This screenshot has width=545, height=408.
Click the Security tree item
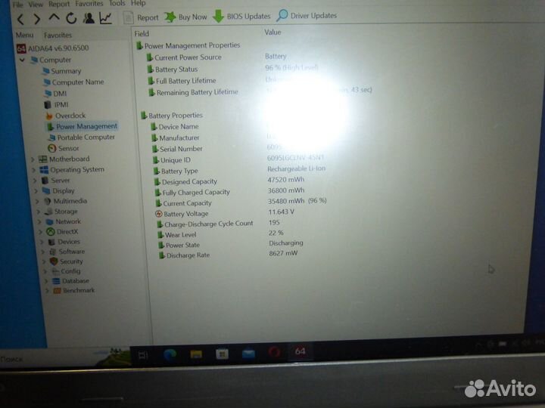67,261
